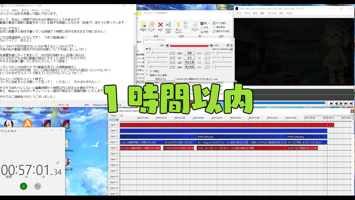Toggle Layer 6 visibility on timeline
This screenshot has width=355, height=200.
pyautogui.click(x=114, y=153)
